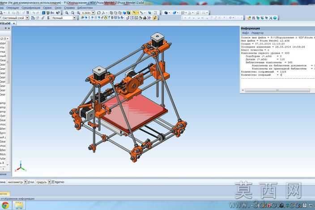This screenshot has width=315, height=210.
Task: Click the yellow triangle icon in the toolbar
Action: (106, 18)
